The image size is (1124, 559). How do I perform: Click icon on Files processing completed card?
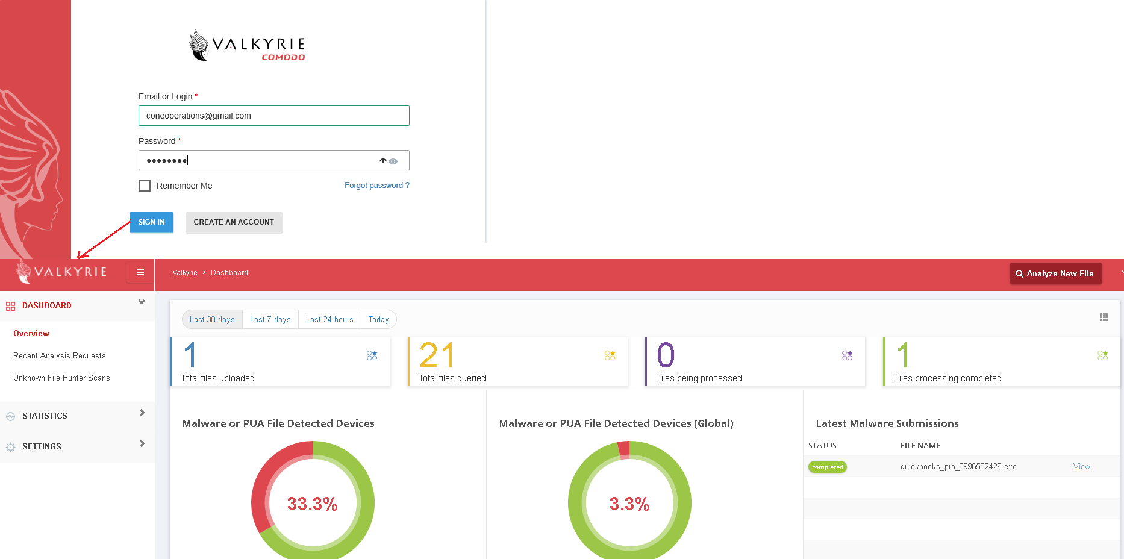(1103, 355)
